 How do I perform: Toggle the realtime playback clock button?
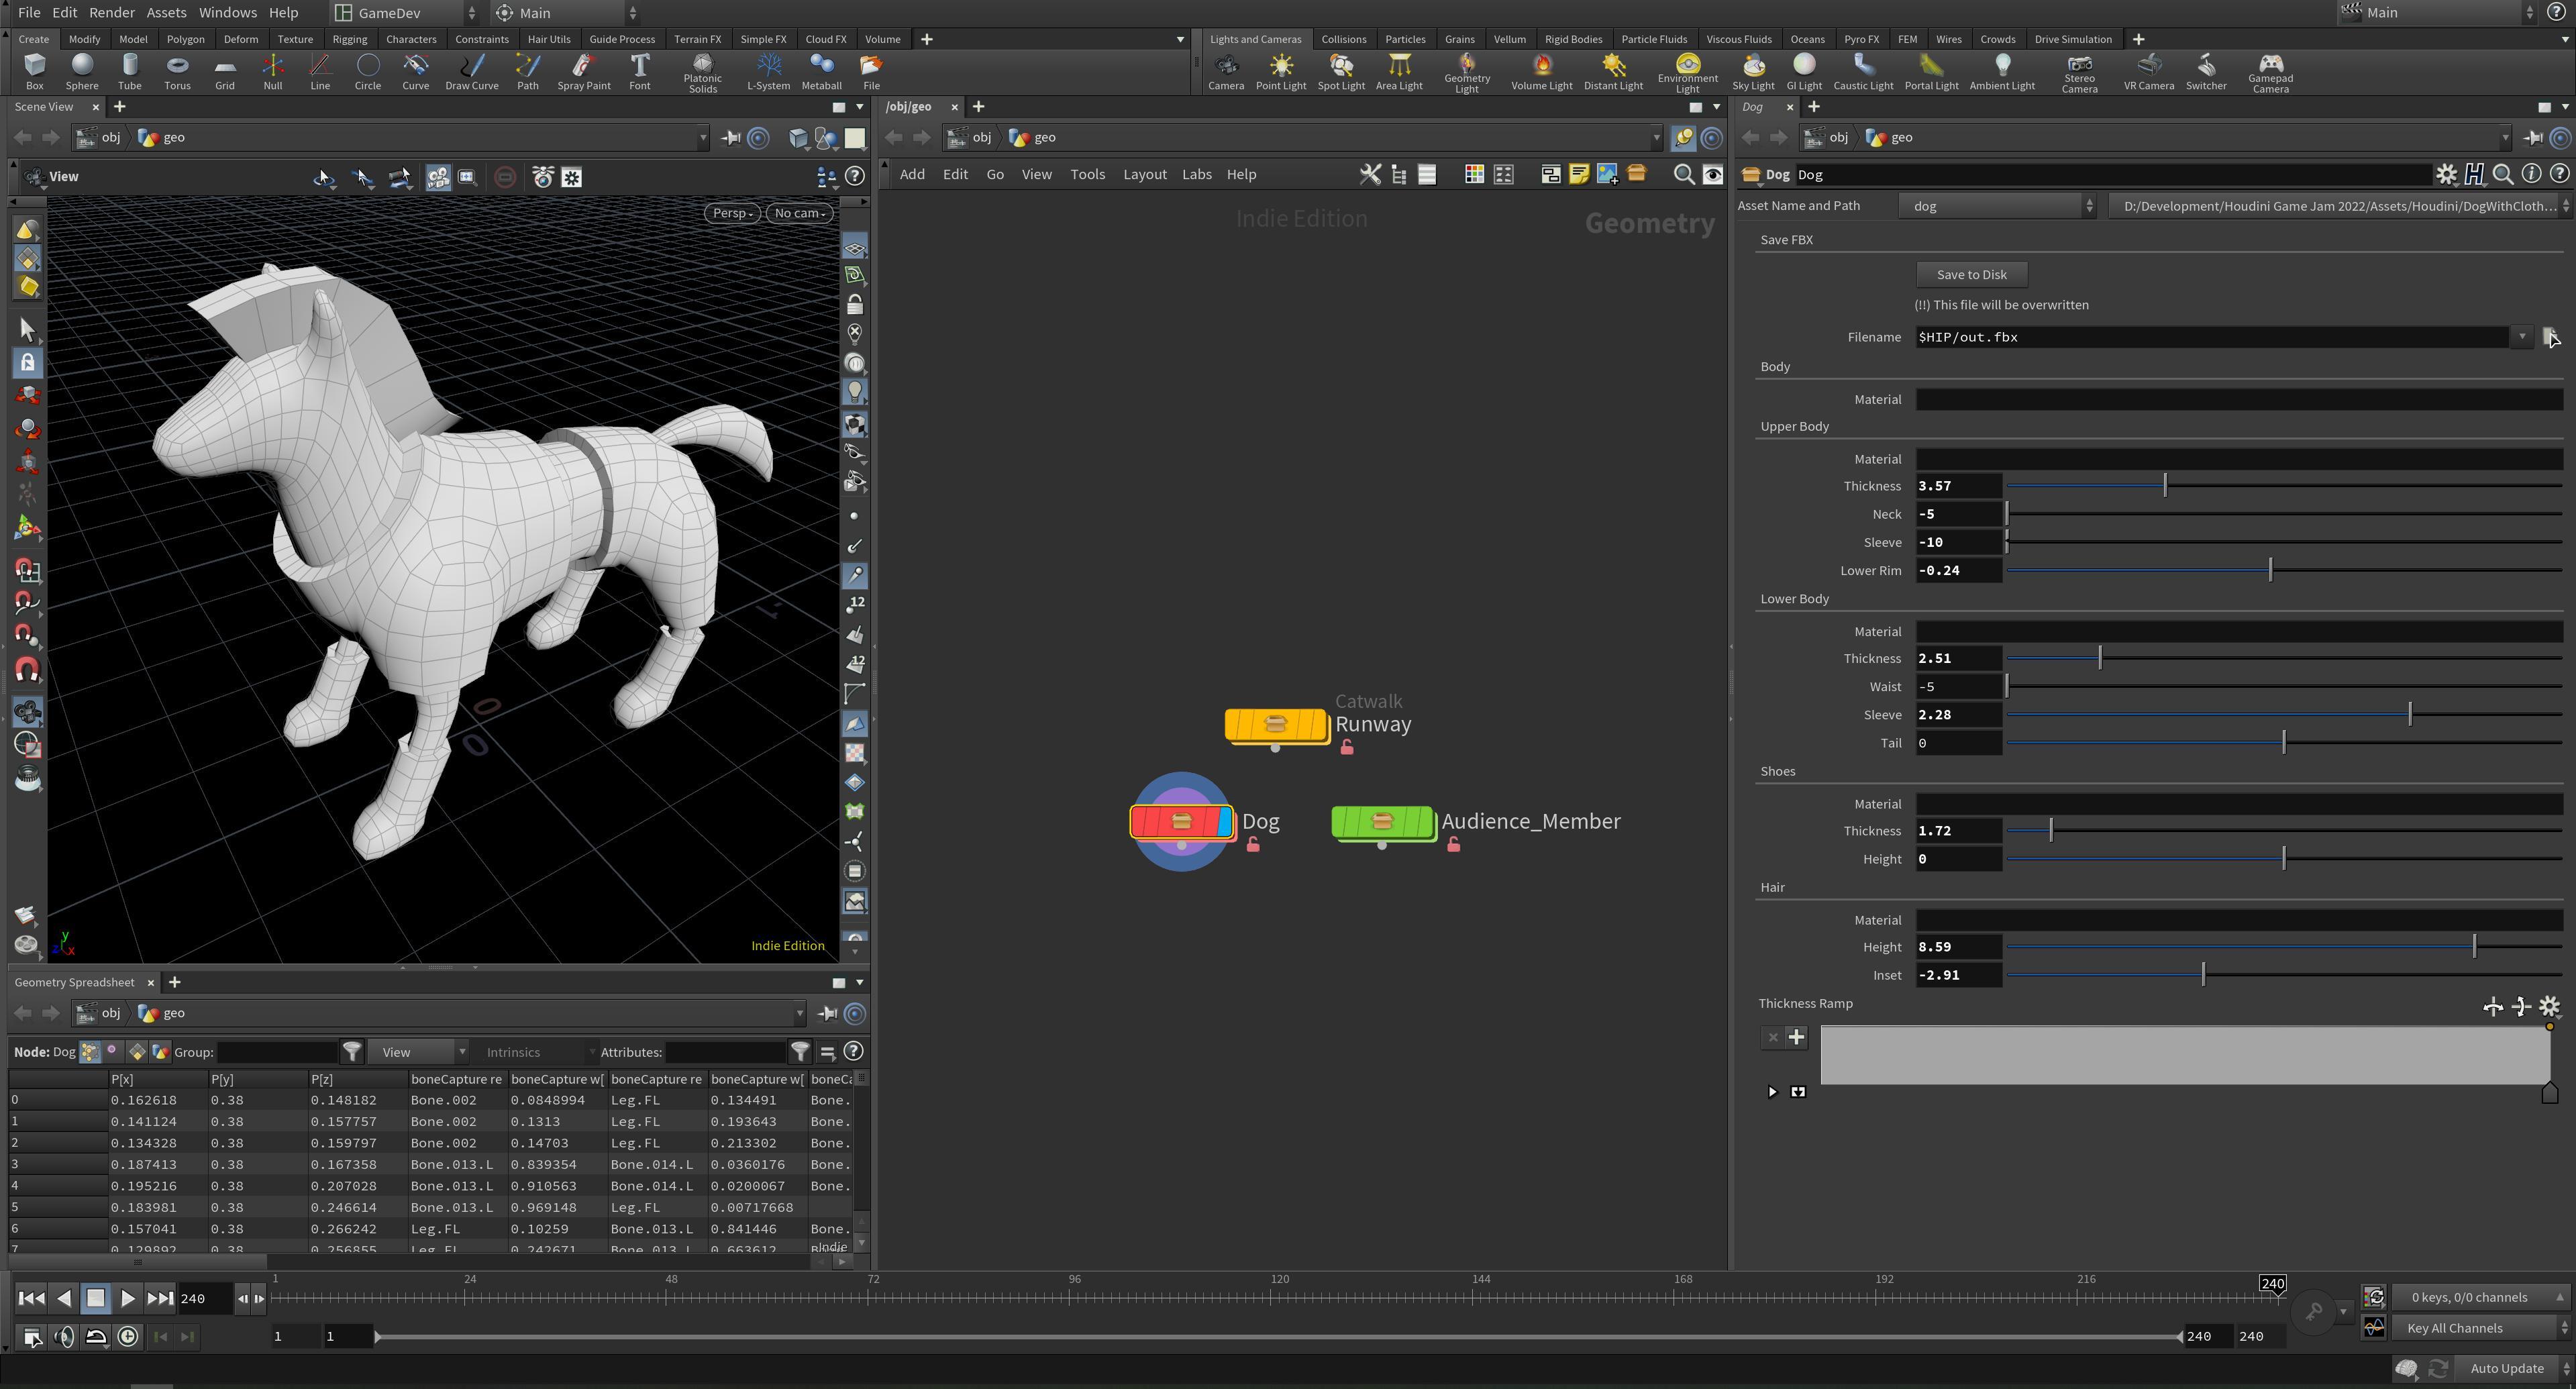click(128, 1337)
